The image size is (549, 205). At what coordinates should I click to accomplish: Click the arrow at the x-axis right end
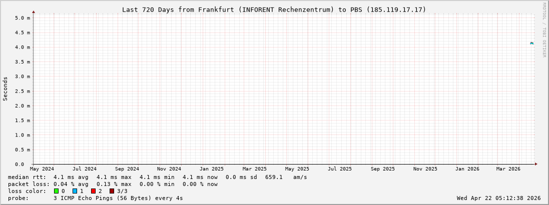pos(535,163)
